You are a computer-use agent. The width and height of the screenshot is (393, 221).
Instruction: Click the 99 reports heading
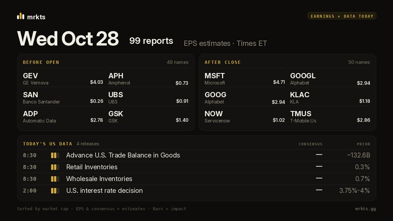click(151, 41)
